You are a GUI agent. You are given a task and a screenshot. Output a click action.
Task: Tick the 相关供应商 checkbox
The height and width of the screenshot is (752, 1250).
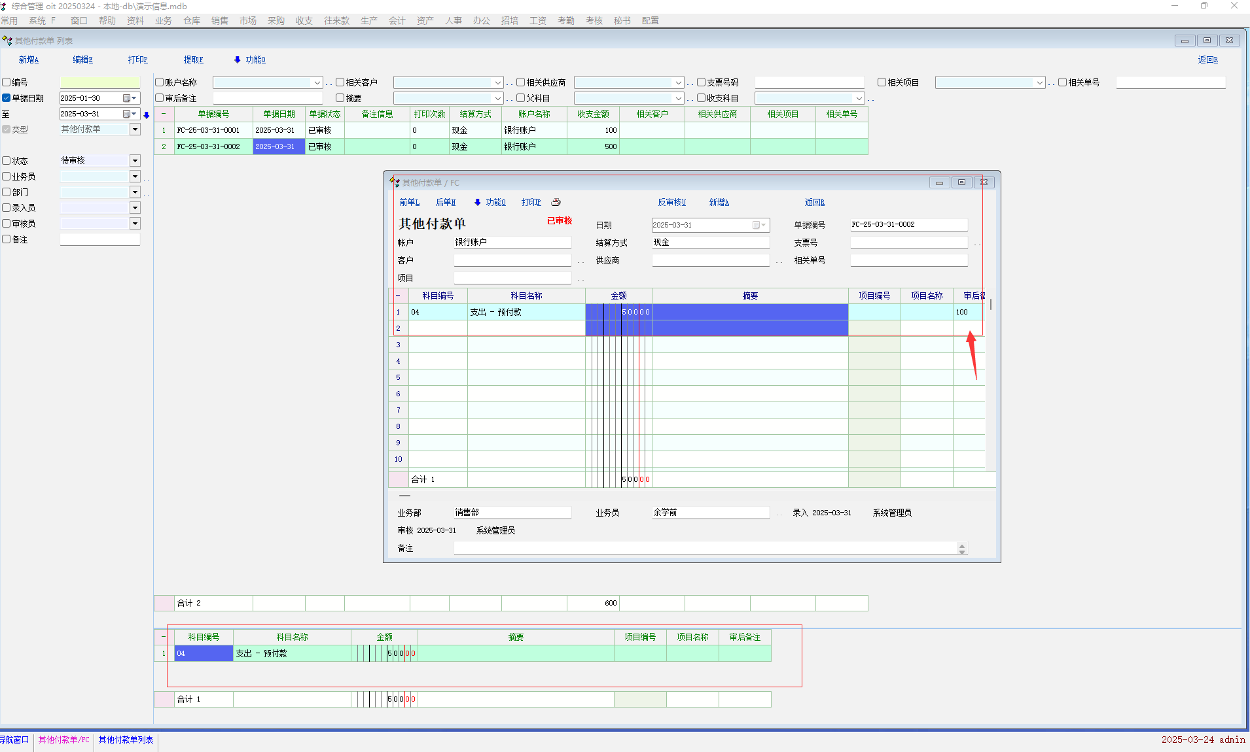click(x=521, y=82)
